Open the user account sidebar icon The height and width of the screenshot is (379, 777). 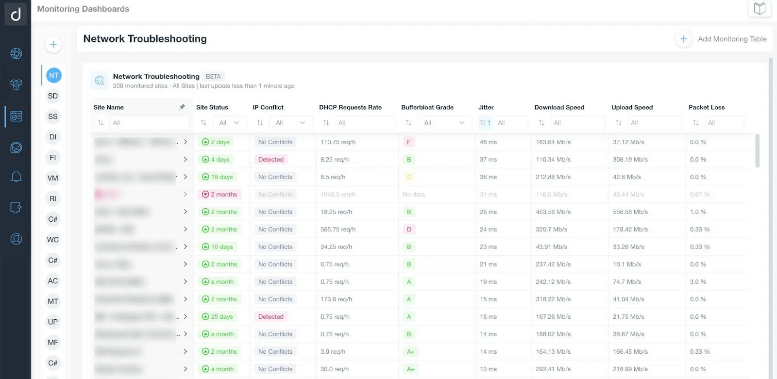tap(16, 239)
